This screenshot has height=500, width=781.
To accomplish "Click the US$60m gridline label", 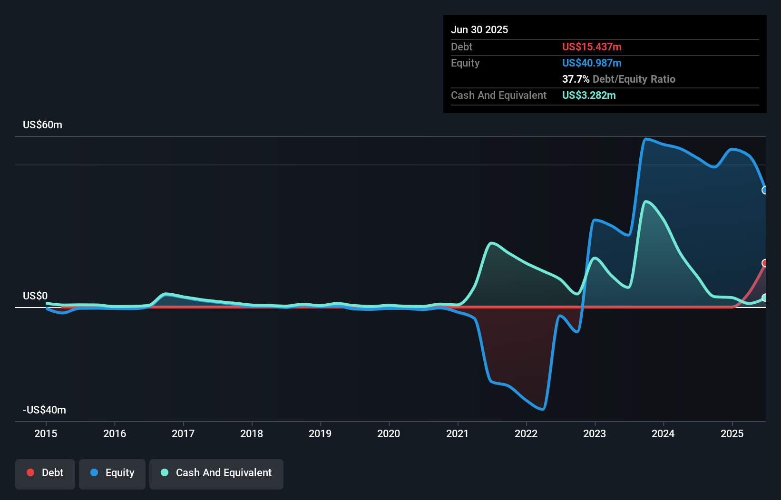I will click(x=42, y=125).
